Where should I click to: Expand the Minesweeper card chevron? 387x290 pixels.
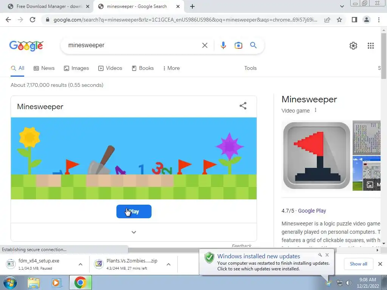[x=133, y=232]
